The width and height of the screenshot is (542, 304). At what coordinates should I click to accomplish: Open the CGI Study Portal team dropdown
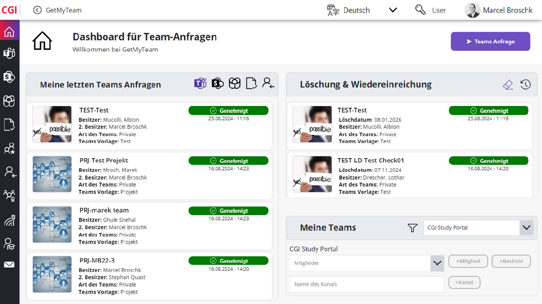click(x=526, y=228)
